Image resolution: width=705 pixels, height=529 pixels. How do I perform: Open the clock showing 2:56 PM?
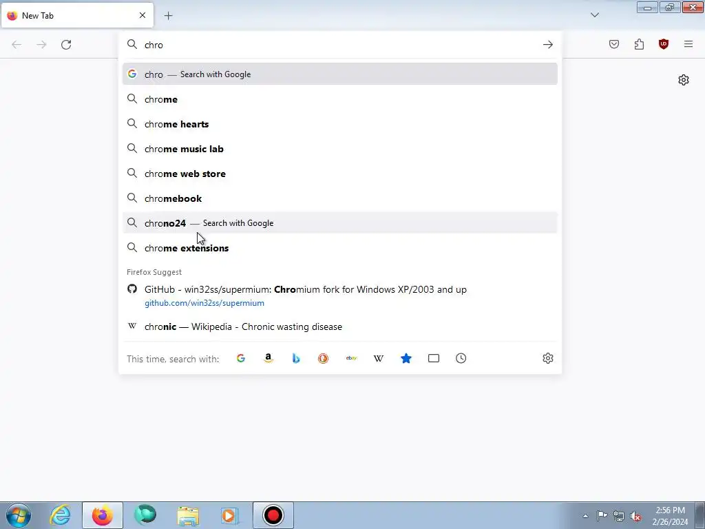[670, 516]
